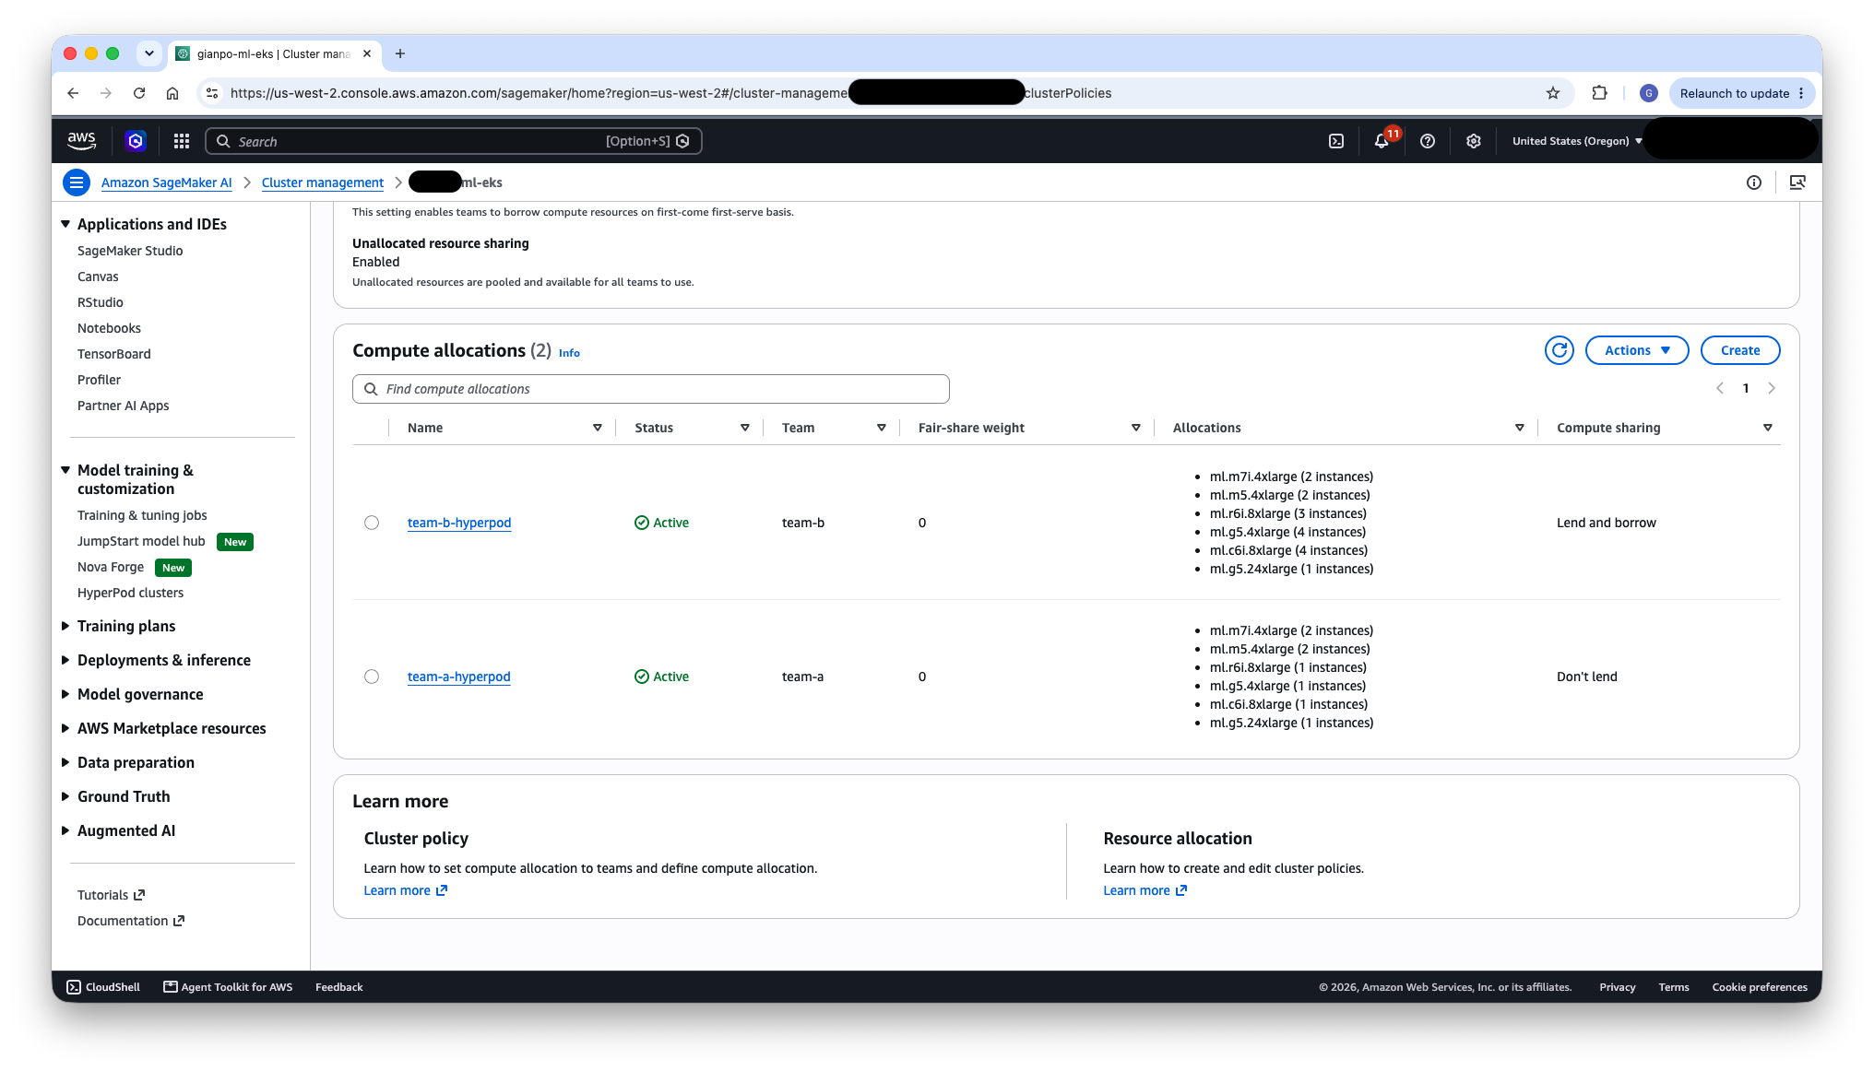The width and height of the screenshot is (1874, 1071).
Task: Open HyperPod clusters in the sidebar
Action: (x=130, y=593)
